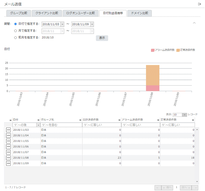This screenshot has width=205, height=191.
Task: Open the records per page dropdown
Action: click(185, 115)
